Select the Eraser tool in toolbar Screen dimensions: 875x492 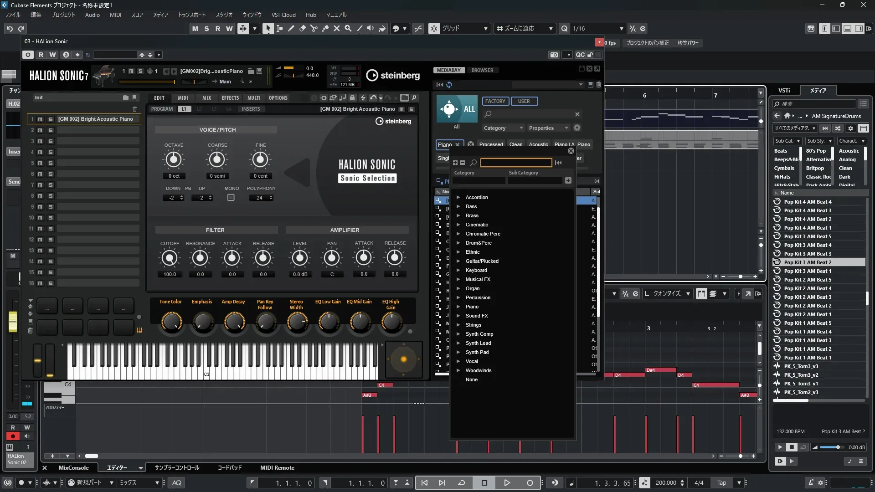302,28
